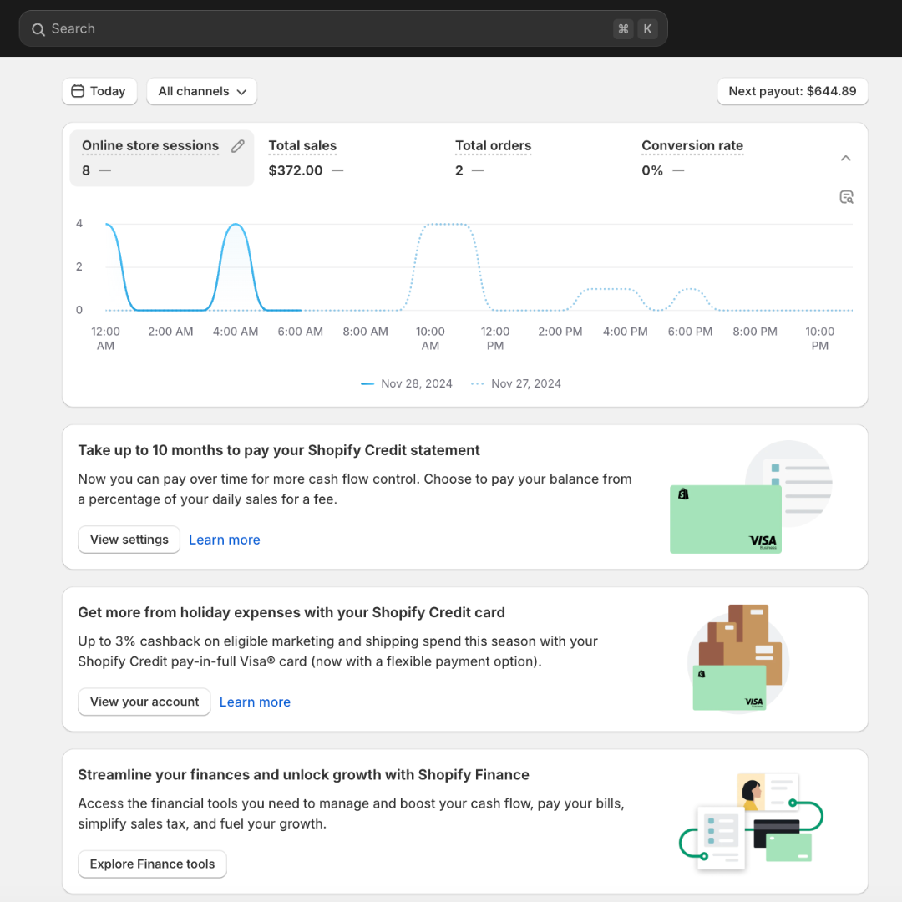Click the Nov 27, 2024 legend entry
902x902 pixels.
pos(515,383)
